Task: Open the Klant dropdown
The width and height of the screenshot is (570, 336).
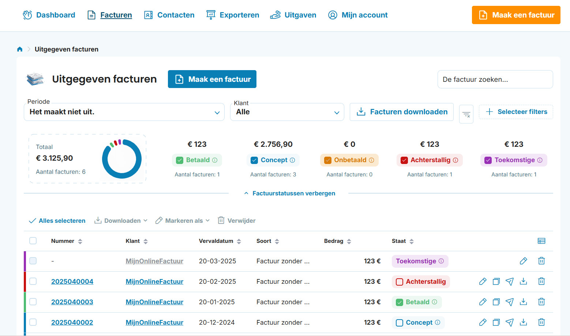Action: point(287,112)
